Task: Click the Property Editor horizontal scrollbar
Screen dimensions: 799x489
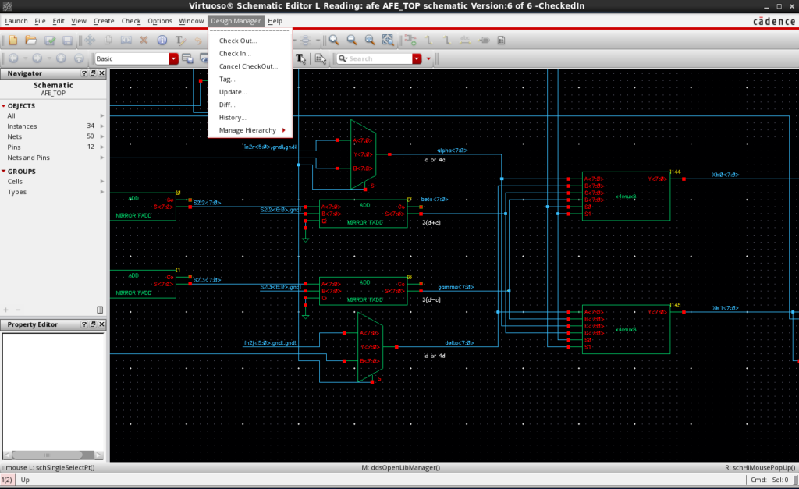Action: click(x=53, y=455)
